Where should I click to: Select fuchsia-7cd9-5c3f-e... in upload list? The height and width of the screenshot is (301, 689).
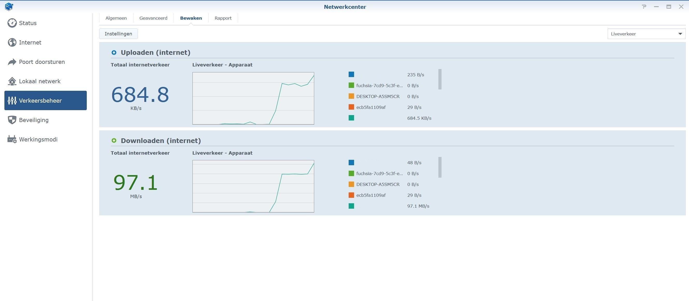click(379, 86)
